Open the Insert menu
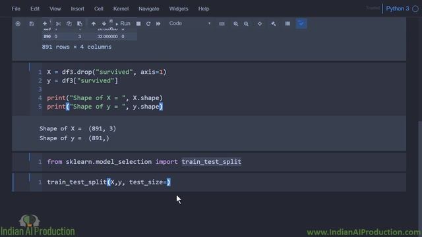 (x=77, y=9)
